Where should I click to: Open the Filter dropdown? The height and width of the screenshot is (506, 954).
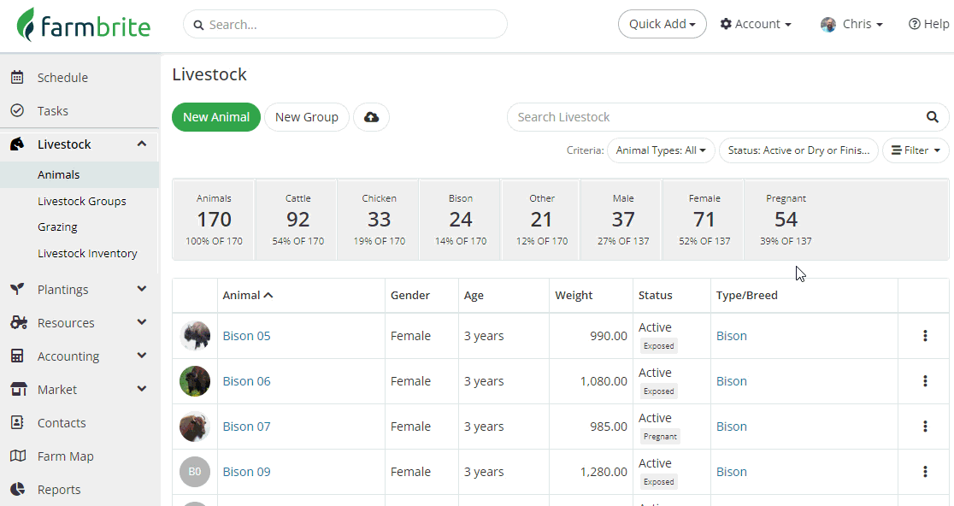pos(916,150)
